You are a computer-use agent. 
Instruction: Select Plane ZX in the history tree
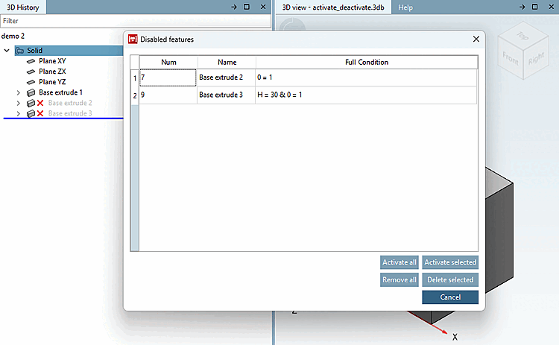click(x=52, y=72)
